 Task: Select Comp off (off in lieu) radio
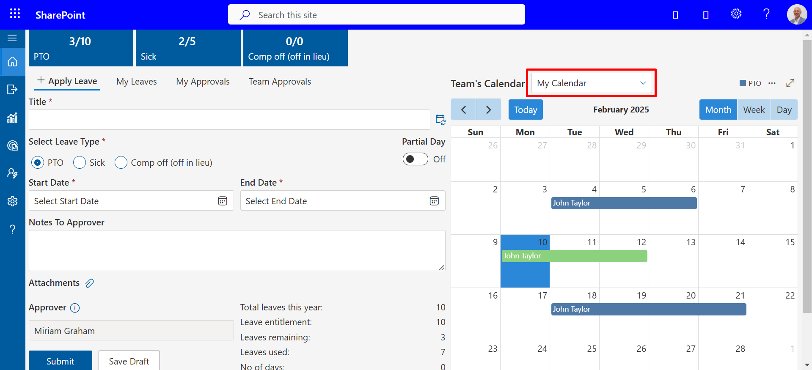pos(121,162)
